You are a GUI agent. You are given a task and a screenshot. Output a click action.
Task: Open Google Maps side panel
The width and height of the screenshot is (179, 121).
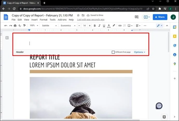point(175,64)
